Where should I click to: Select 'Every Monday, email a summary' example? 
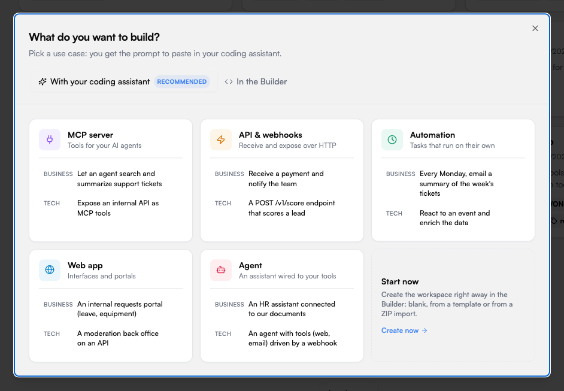(456, 183)
